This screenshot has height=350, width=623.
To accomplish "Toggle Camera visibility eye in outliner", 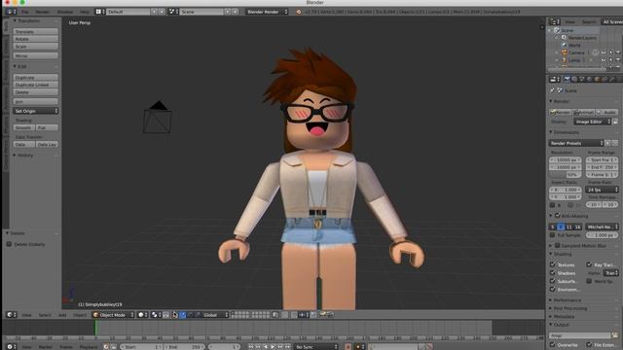I will point(604,52).
